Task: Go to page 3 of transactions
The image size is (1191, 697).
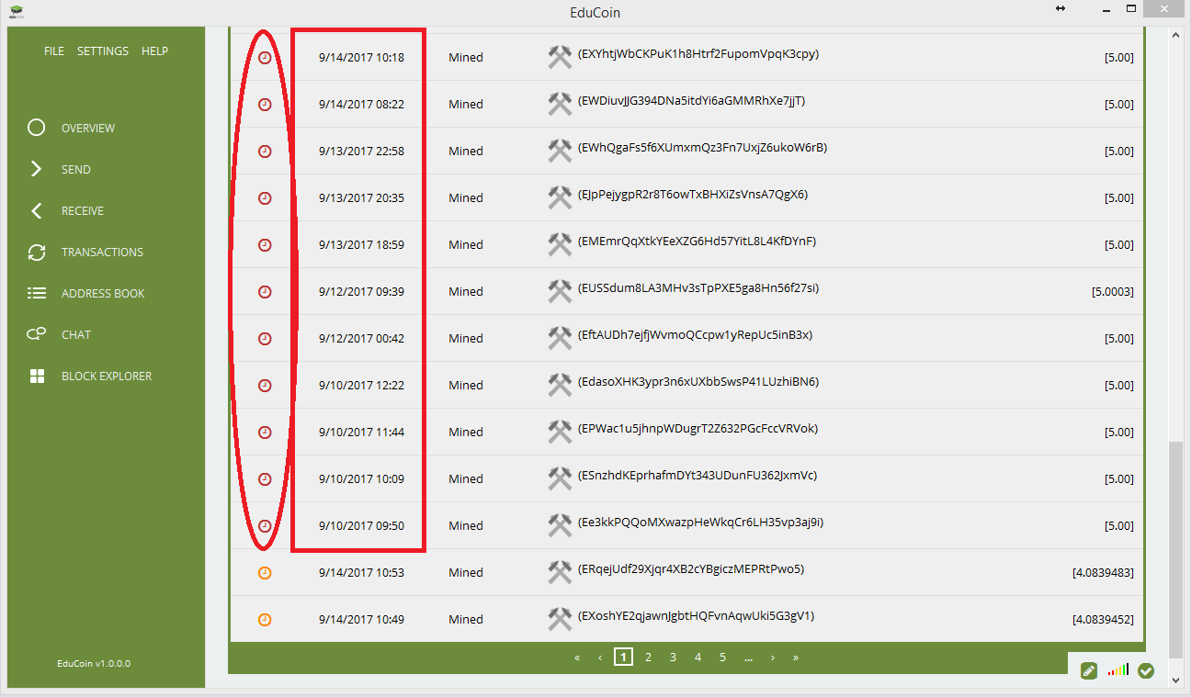Action: coord(673,657)
